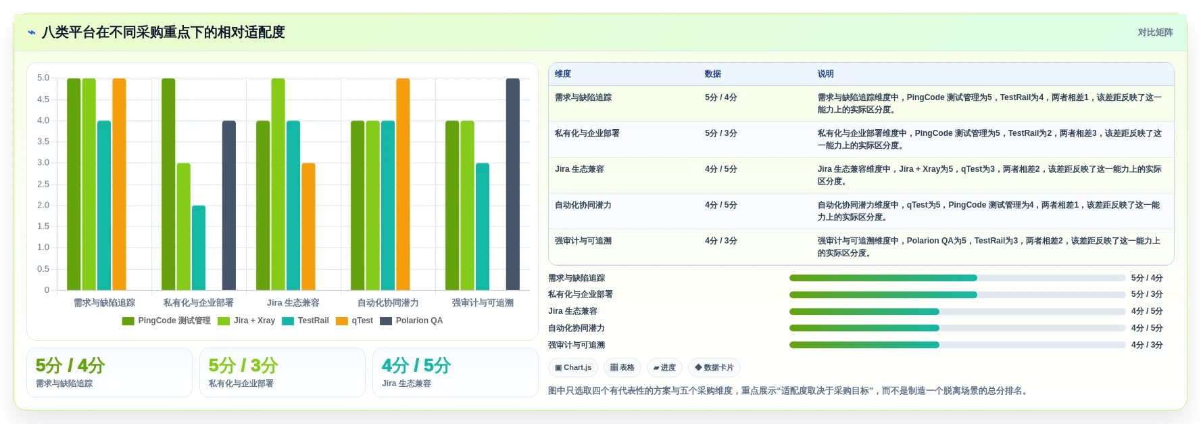This screenshot has height=424, width=1201.
Task: Click the 强审计与可追溯 x-axis label
Action: pyautogui.click(x=483, y=303)
